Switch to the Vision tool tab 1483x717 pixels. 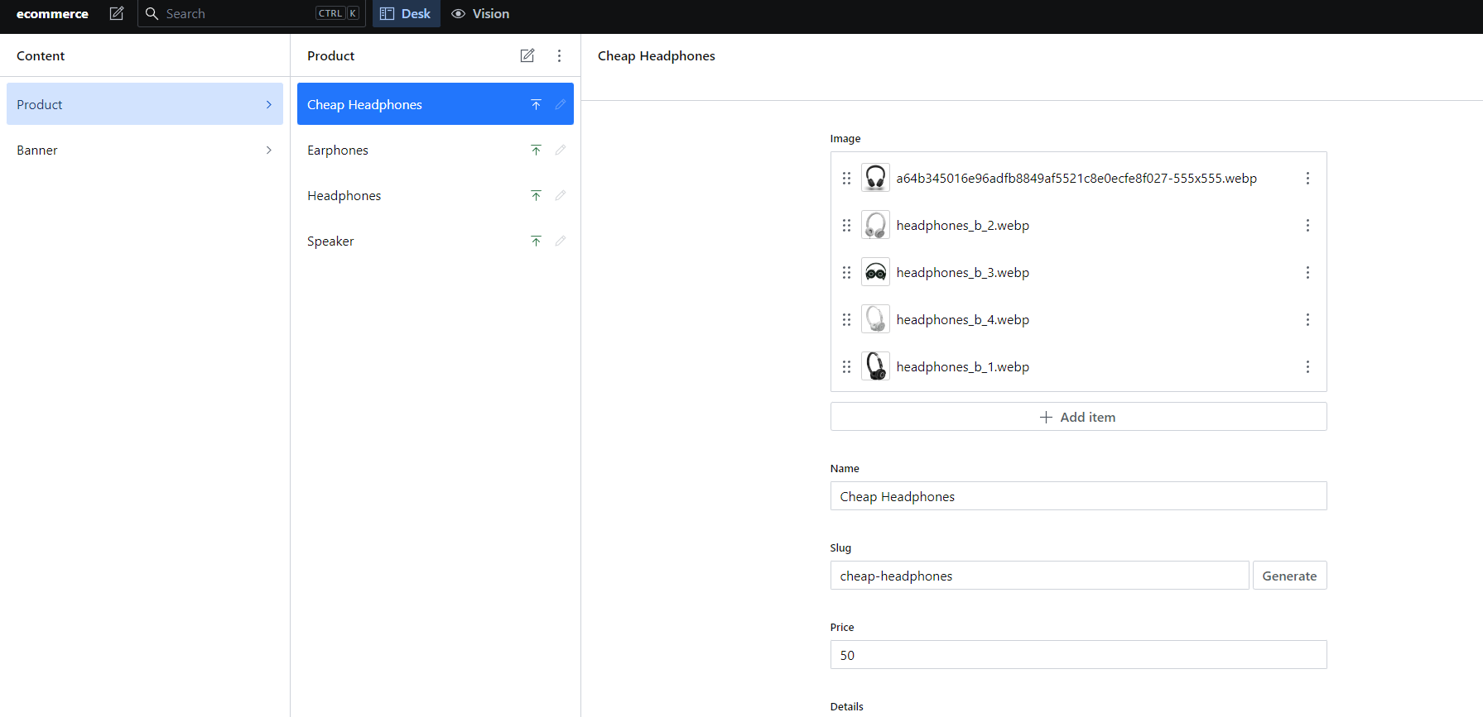click(x=480, y=13)
